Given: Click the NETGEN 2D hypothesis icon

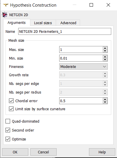Looking at the screenshot, I should click(x=5, y=15).
